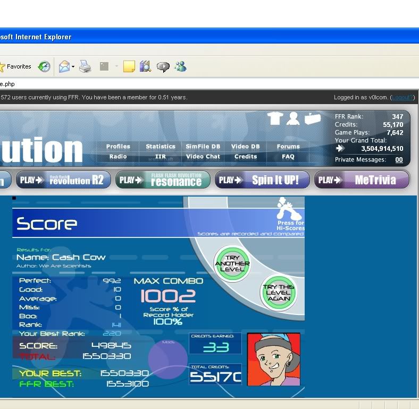Click the t-shirt store icon
This screenshot has height=409, width=419.
pyautogui.click(x=275, y=118)
